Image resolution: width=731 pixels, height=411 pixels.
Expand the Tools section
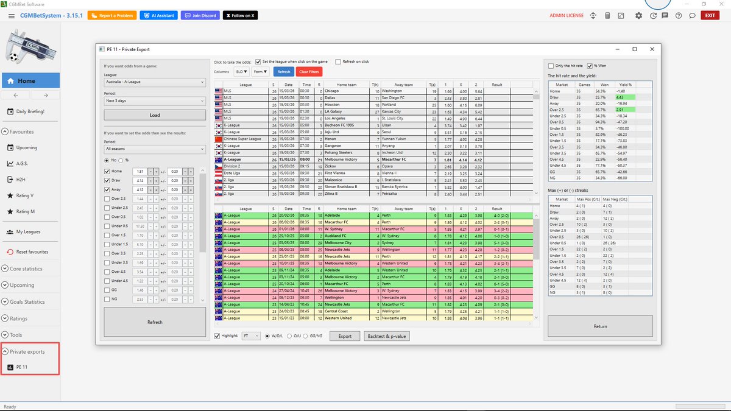[5, 335]
